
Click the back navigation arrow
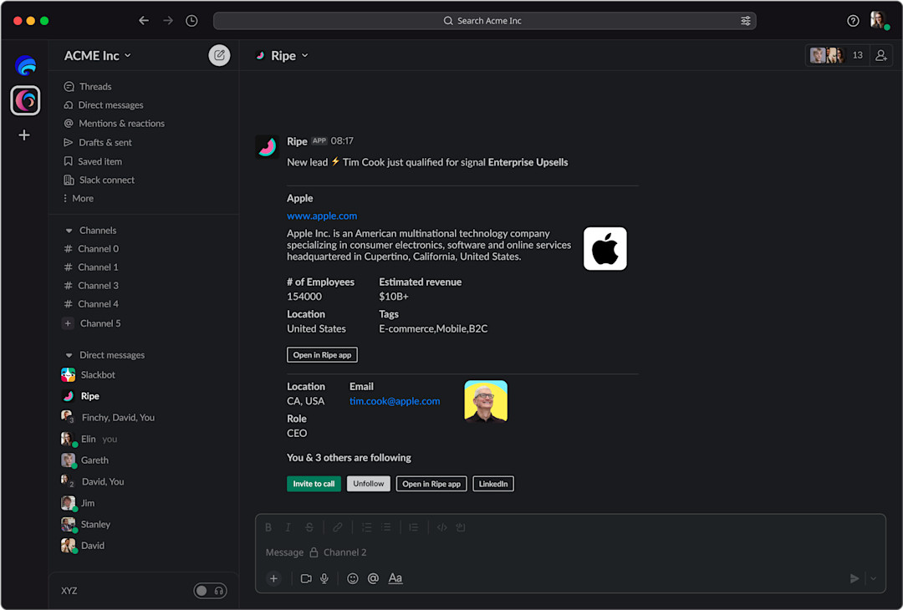point(144,21)
